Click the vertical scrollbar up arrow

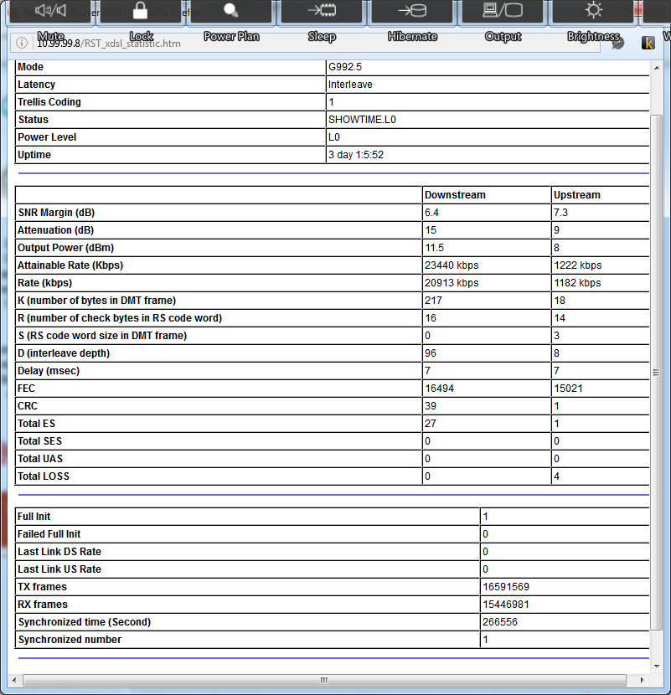coord(657,68)
